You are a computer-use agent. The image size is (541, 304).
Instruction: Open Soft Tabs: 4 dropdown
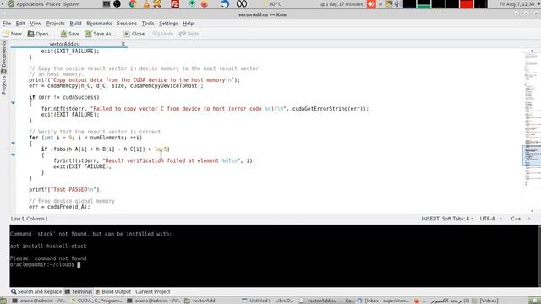pos(457,219)
